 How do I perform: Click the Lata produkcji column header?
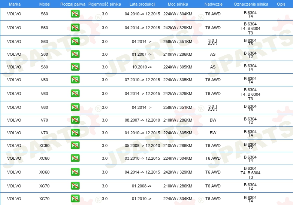point(142,4)
